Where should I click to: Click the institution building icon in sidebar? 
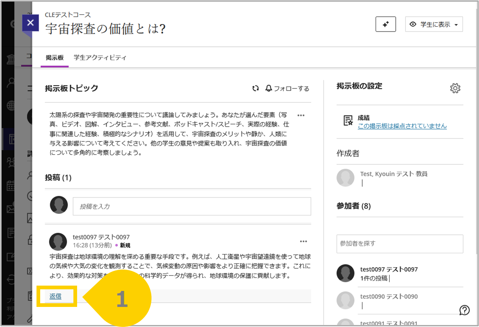11,59
